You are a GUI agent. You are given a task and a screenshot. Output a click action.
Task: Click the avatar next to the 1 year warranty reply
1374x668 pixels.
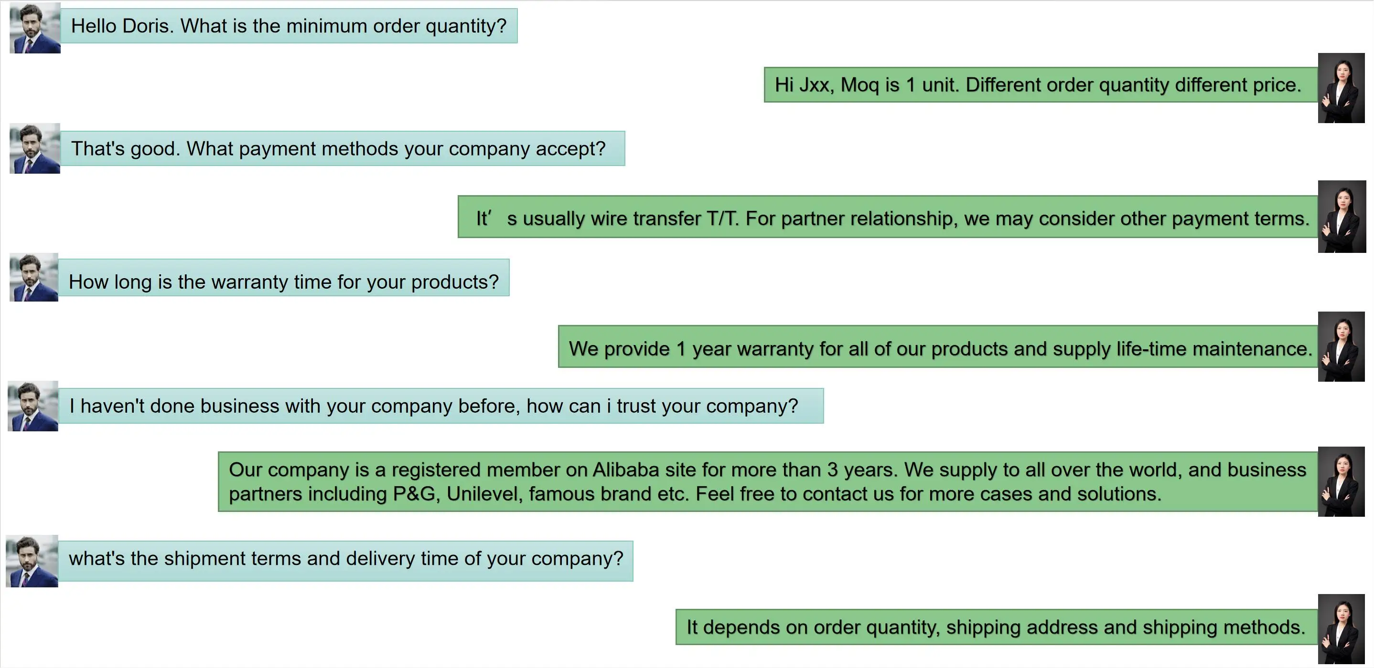pos(1341,347)
